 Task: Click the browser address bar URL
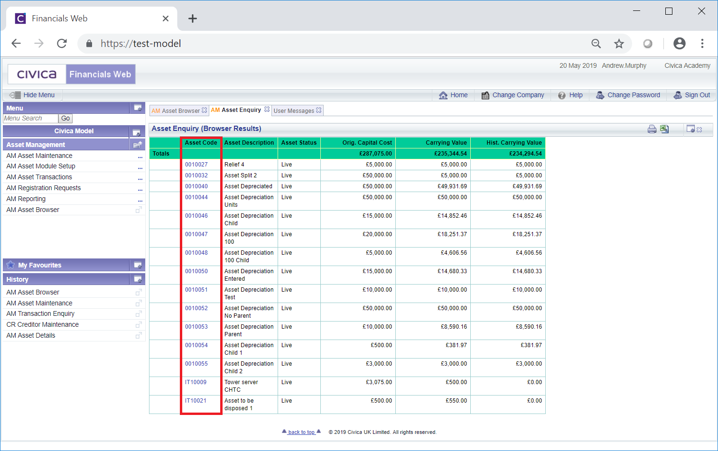pos(140,44)
